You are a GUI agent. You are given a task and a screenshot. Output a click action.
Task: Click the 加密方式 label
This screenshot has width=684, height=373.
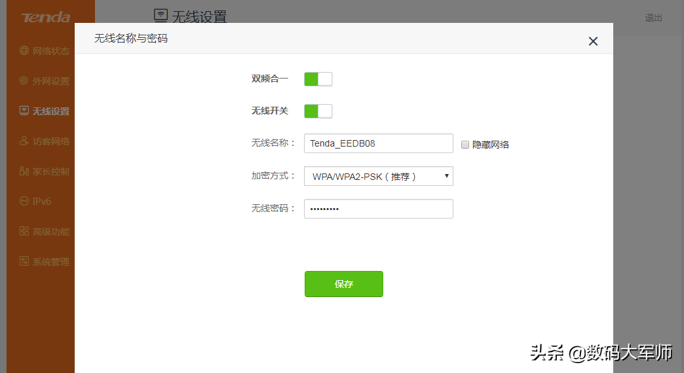273,175
